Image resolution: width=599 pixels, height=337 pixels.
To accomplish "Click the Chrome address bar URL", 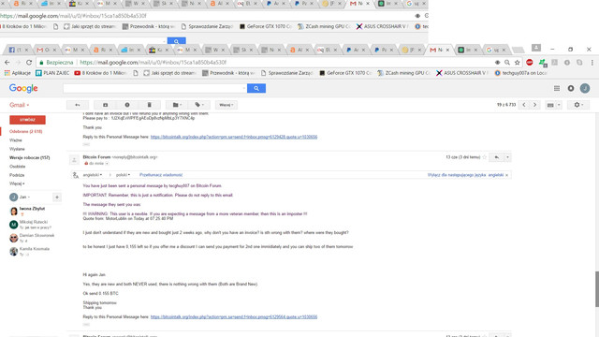I will tap(153, 63).
